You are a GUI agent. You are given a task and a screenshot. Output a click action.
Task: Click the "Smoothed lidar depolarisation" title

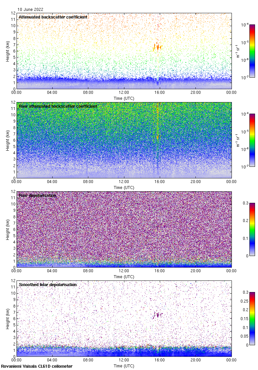tap(48, 284)
